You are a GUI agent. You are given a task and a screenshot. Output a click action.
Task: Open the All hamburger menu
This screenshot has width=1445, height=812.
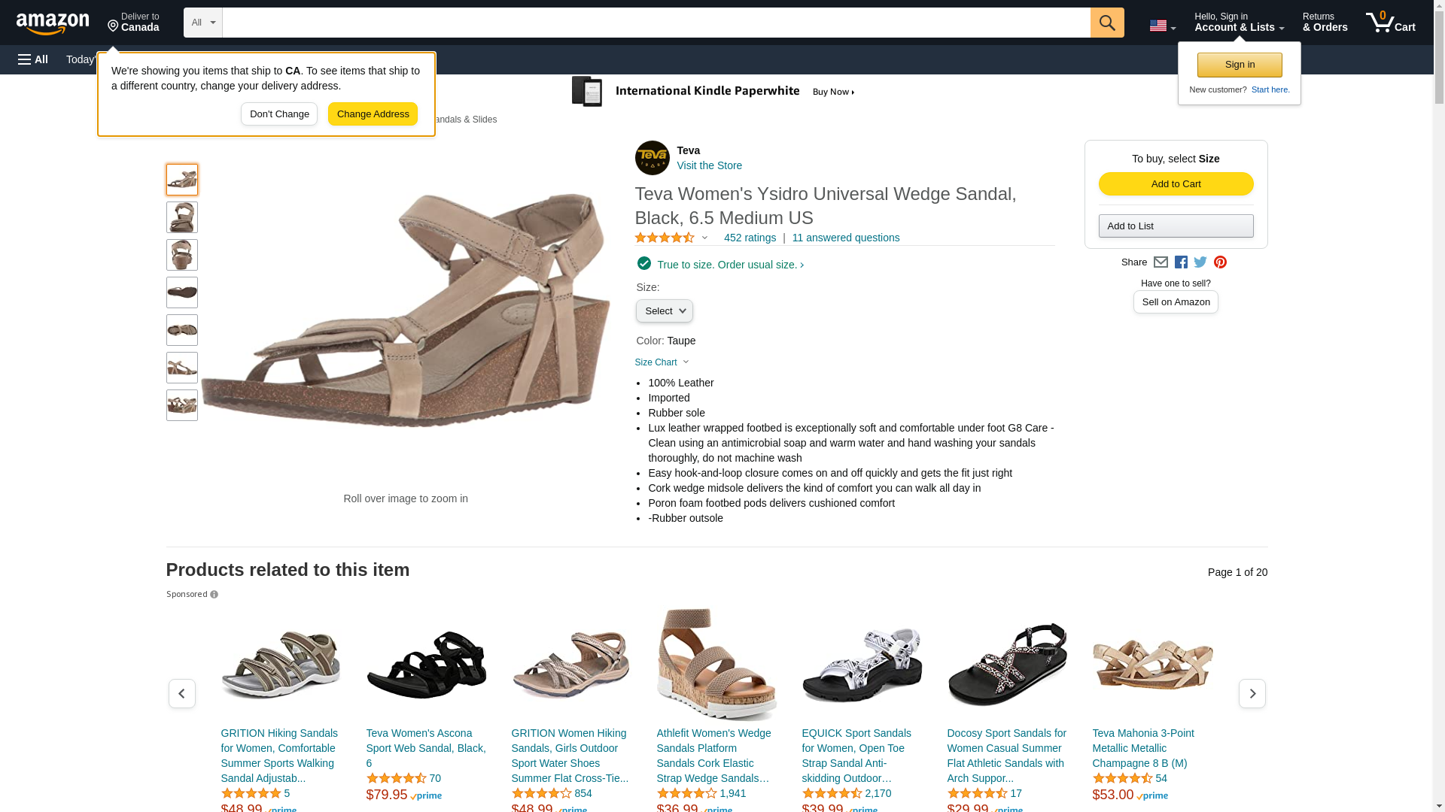pyautogui.click(x=33, y=59)
